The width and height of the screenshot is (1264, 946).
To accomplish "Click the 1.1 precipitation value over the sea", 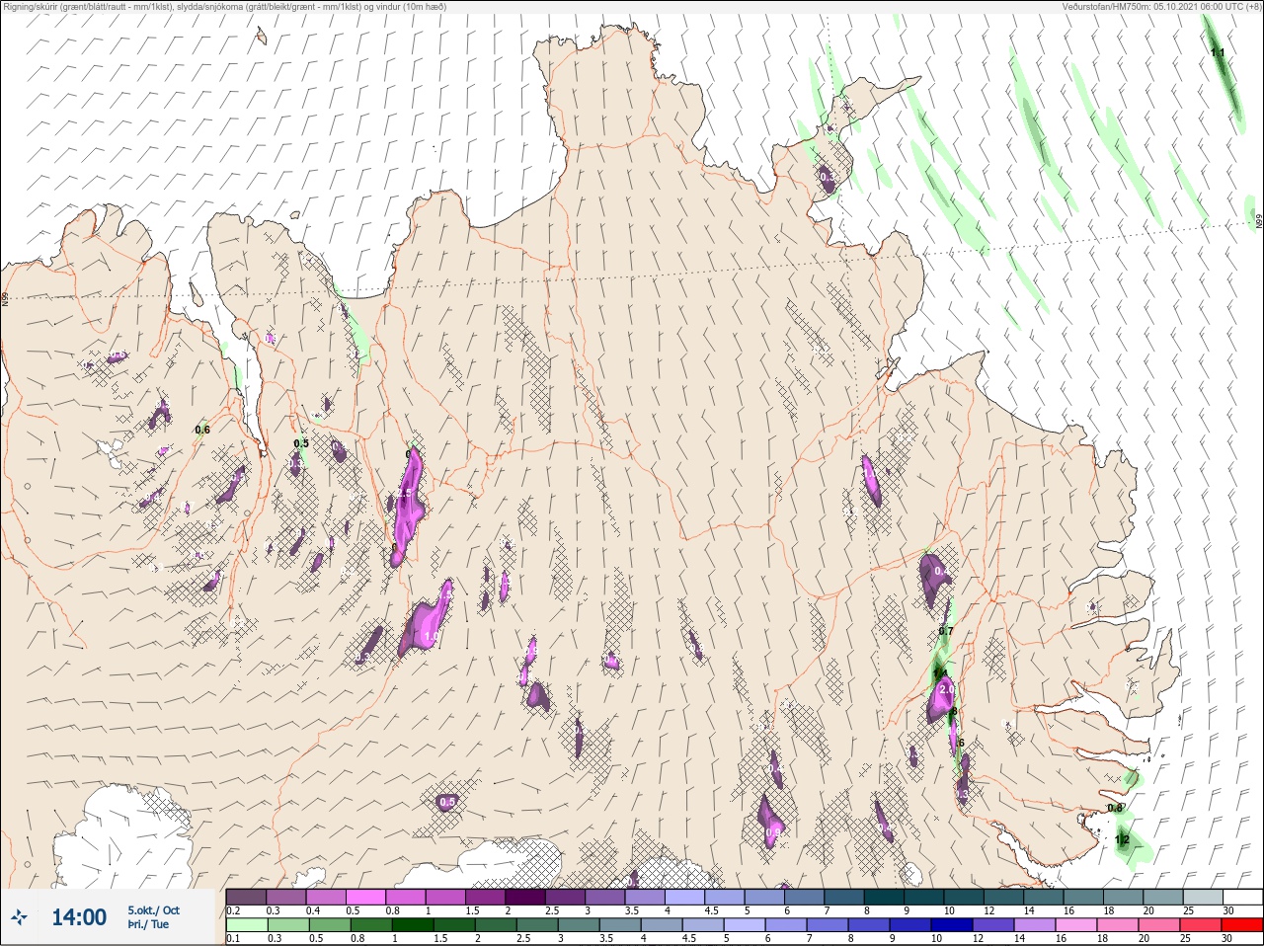I will 1218,52.
